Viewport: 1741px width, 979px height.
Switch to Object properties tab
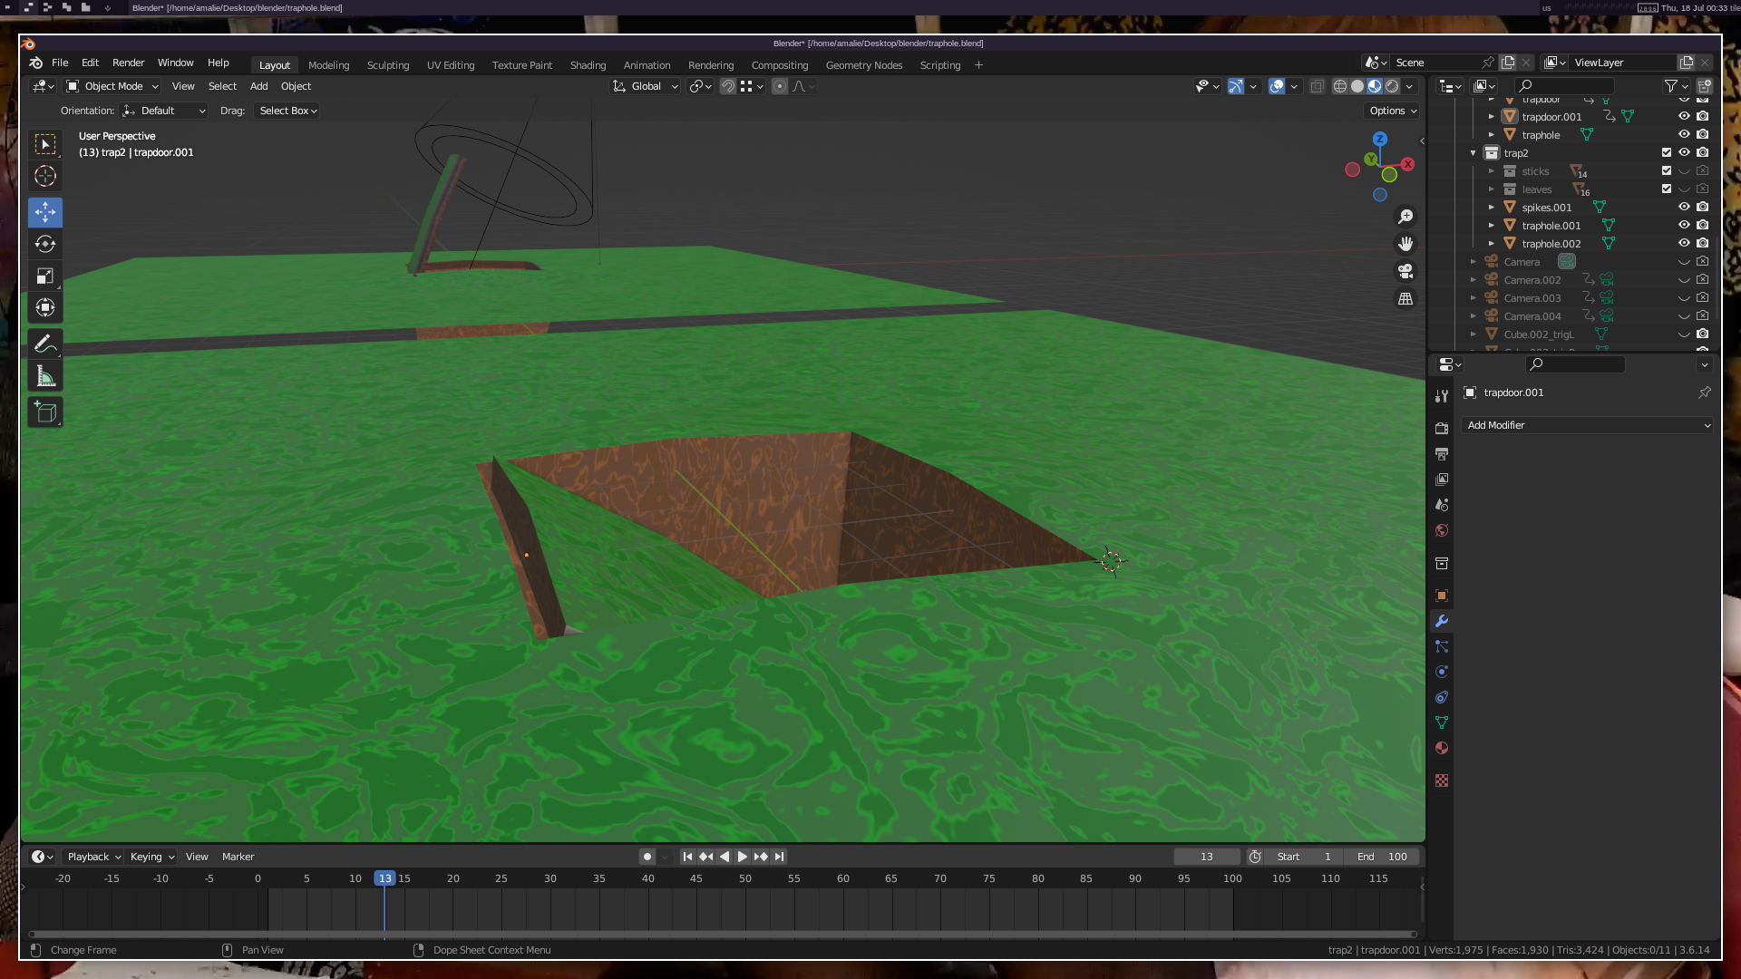point(1442,596)
